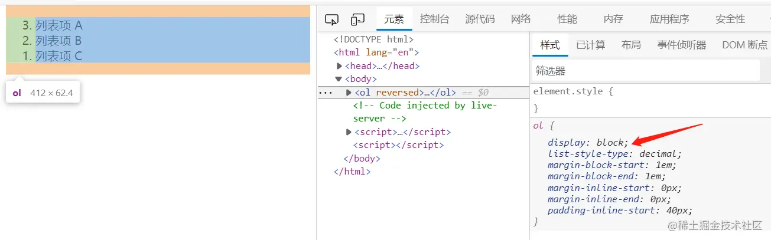Viewport: 771px width, 240px height.
Task: Click the list-style-type: decimal declaration
Action: (614, 154)
